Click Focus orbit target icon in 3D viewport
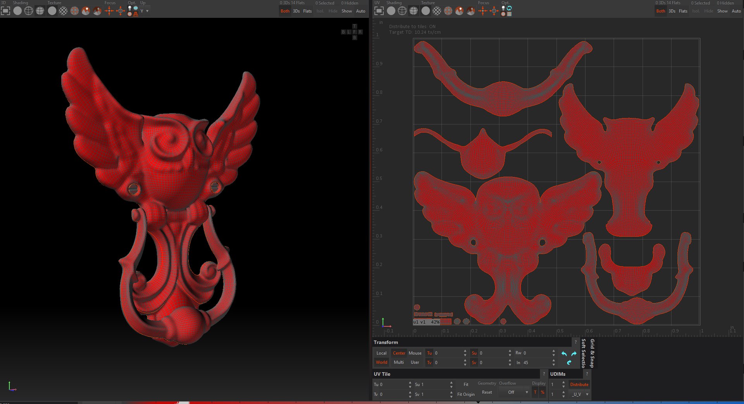 (121, 11)
